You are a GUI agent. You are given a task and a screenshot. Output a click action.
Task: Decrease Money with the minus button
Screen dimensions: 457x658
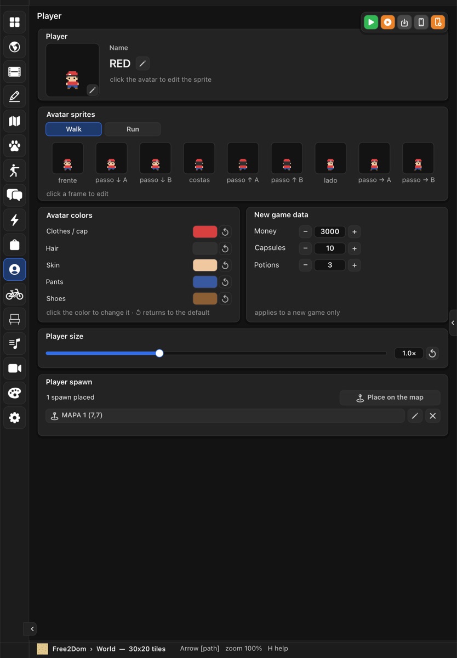tap(306, 231)
